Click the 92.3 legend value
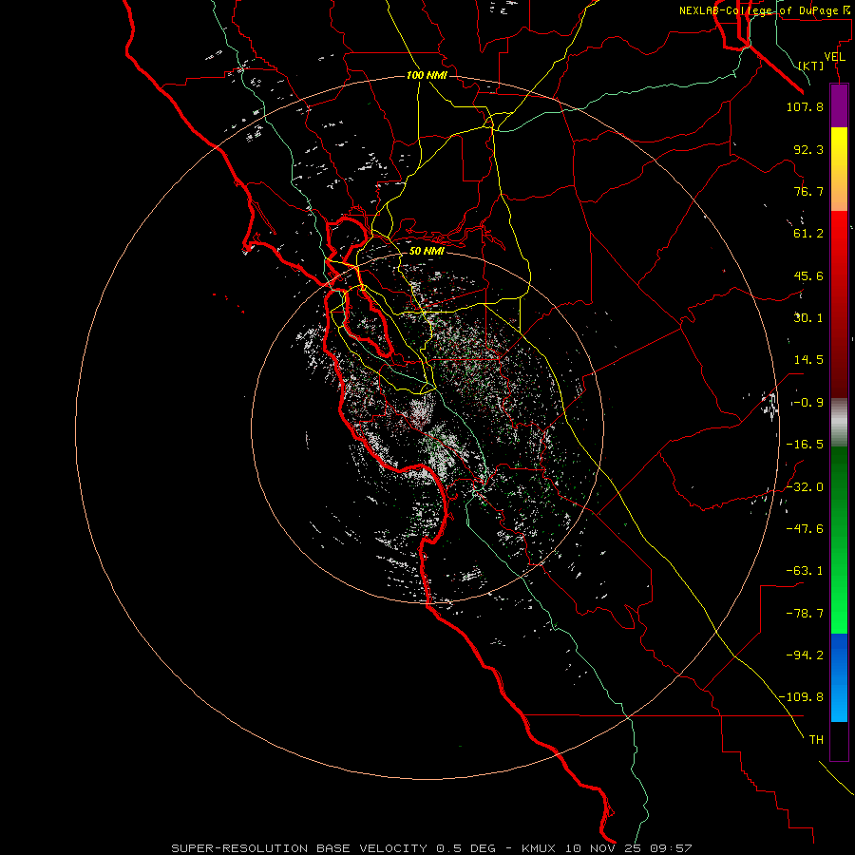The height and width of the screenshot is (855, 855). click(808, 149)
